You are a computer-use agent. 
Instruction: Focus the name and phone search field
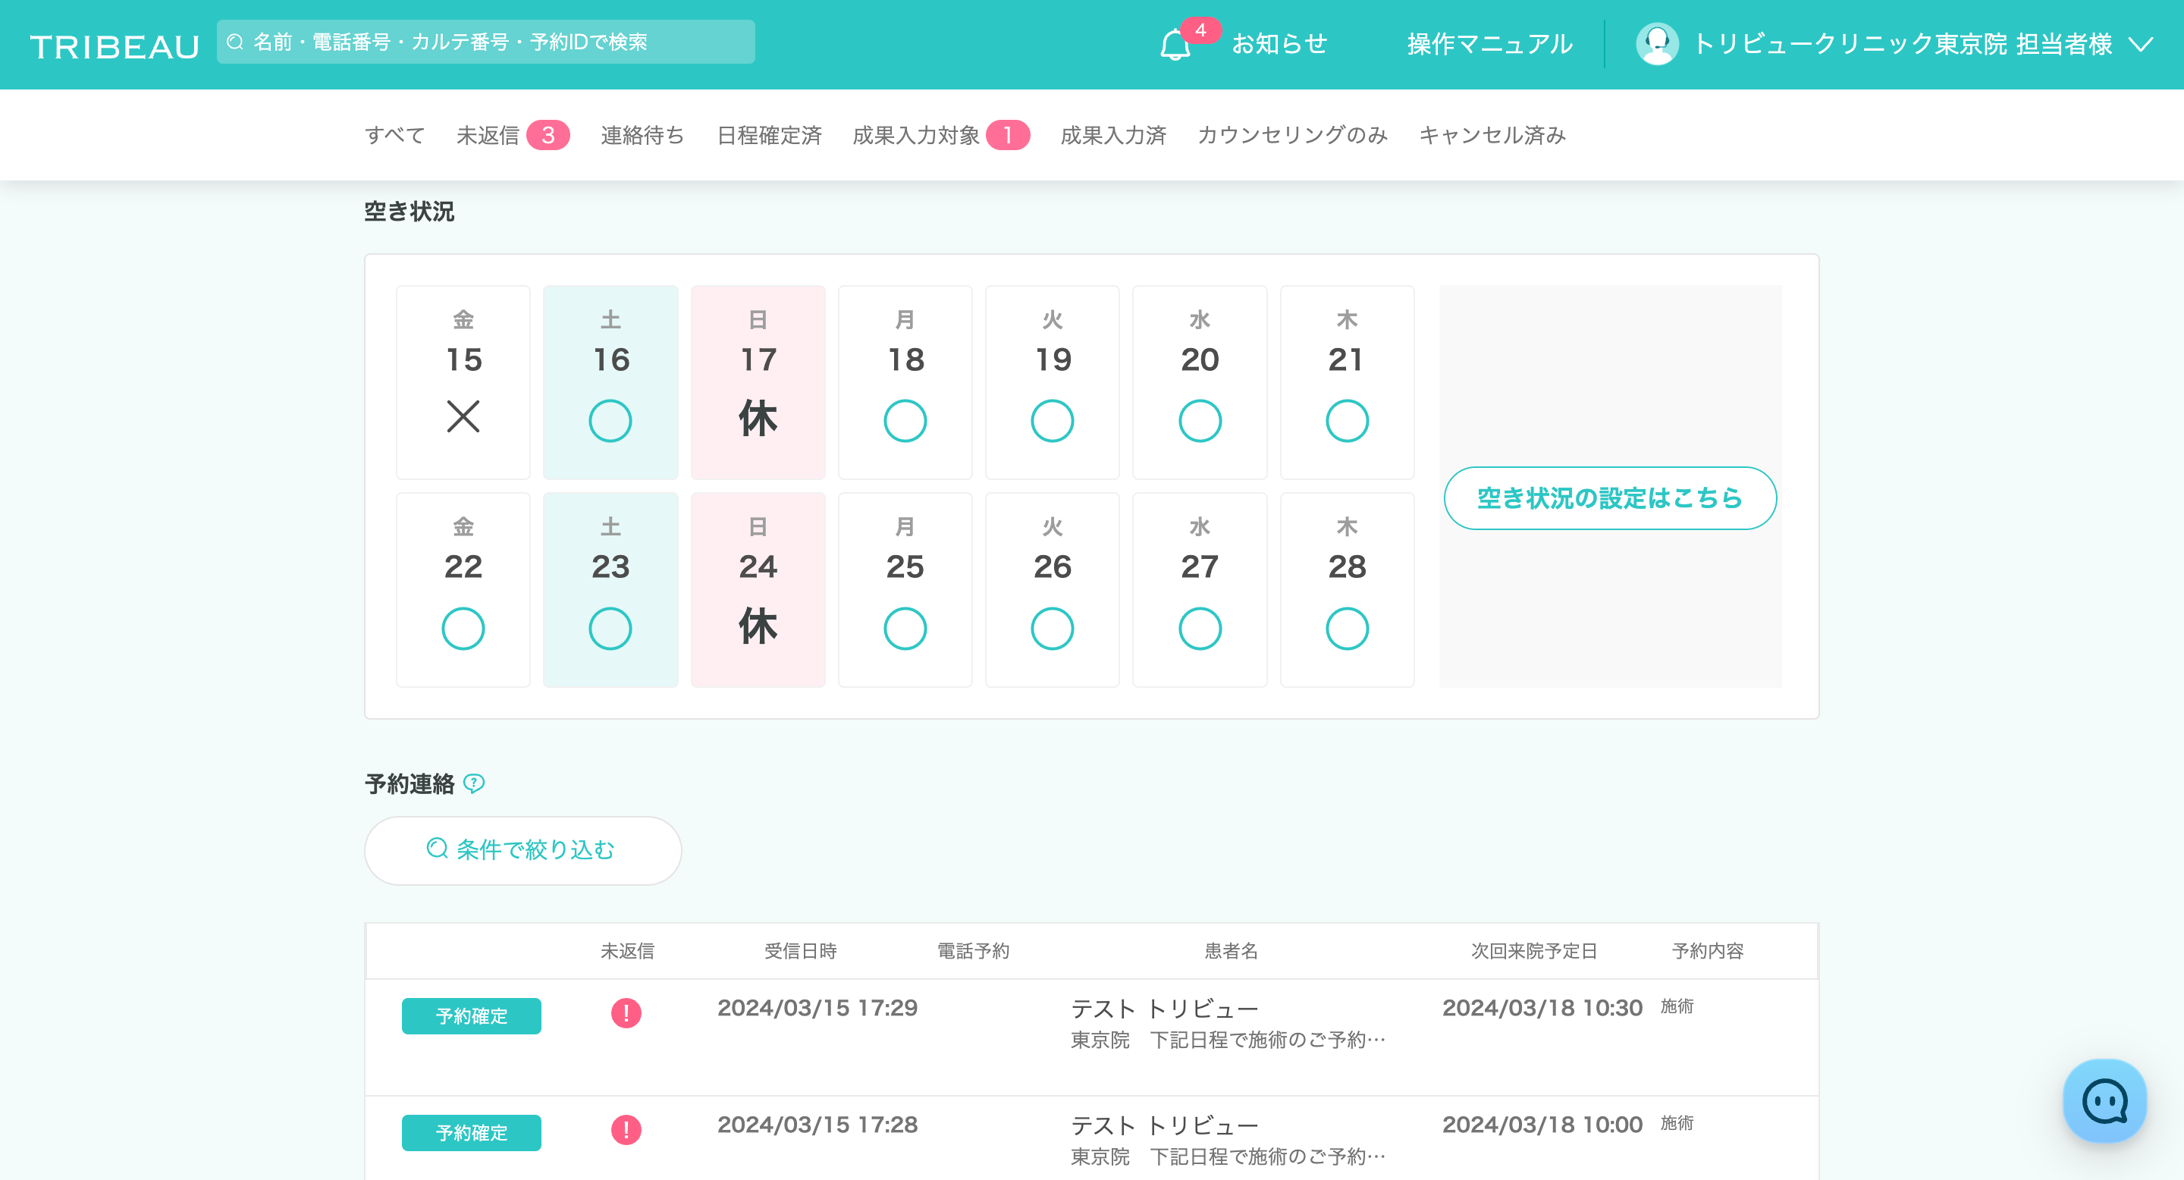pyautogui.click(x=486, y=42)
